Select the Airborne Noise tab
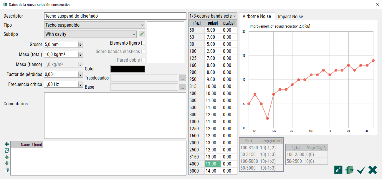 [x=257, y=16]
